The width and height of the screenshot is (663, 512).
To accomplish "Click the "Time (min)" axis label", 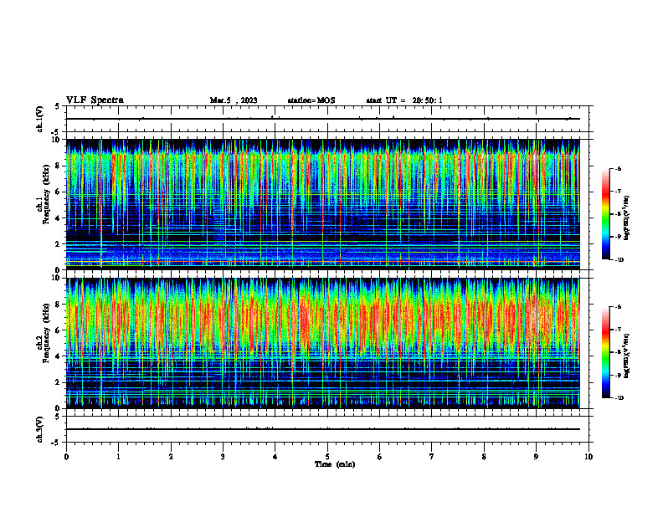I will pos(335,464).
